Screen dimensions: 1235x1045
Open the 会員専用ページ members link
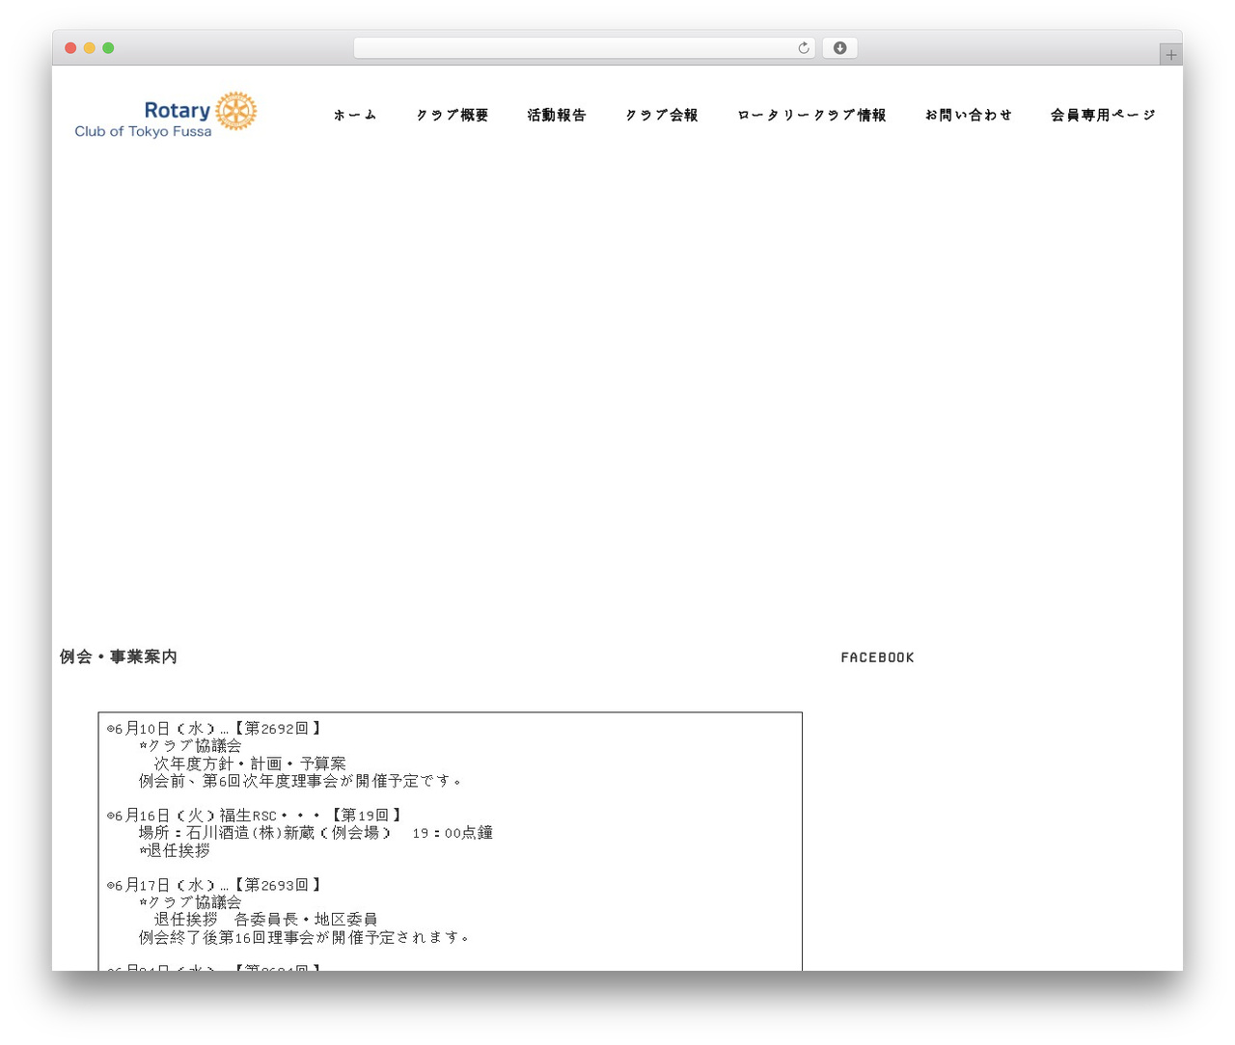pos(1103,115)
